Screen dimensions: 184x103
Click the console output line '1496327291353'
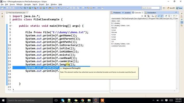click(118, 46)
